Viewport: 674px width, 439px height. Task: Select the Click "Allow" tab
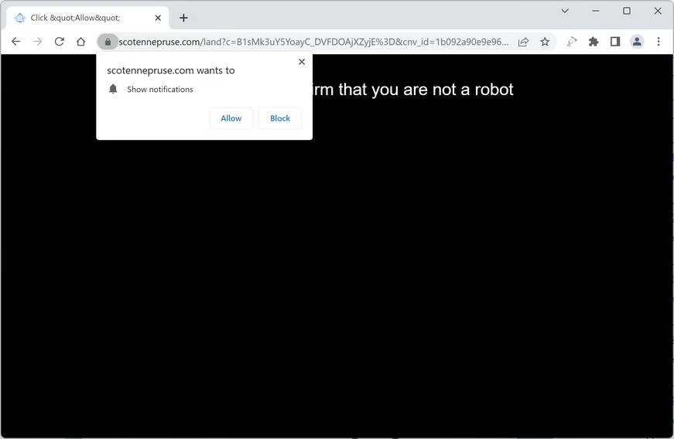[87, 18]
